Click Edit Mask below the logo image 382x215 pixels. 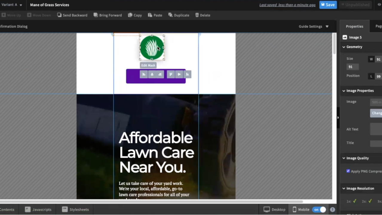[148, 65]
